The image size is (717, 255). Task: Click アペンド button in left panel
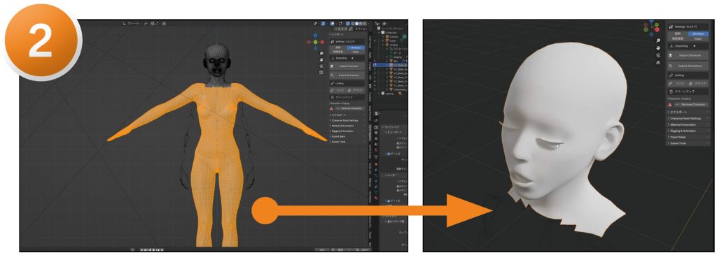356,90
